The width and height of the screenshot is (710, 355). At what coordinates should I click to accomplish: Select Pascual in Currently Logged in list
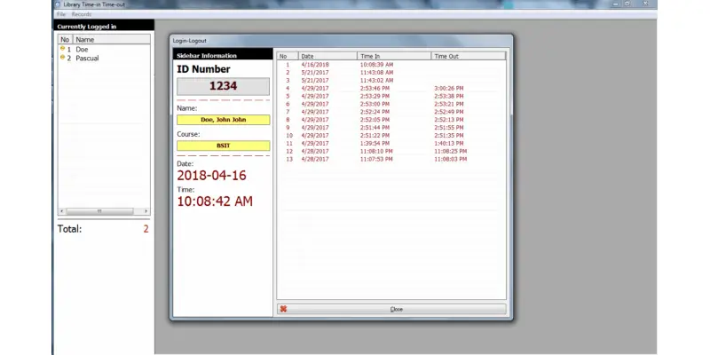pyautogui.click(x=87, y=59)
